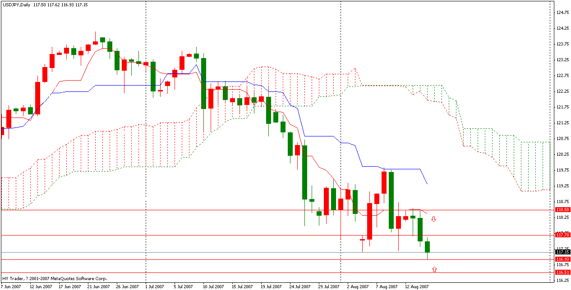Click the 123.75 price axis label

point(562,44)
